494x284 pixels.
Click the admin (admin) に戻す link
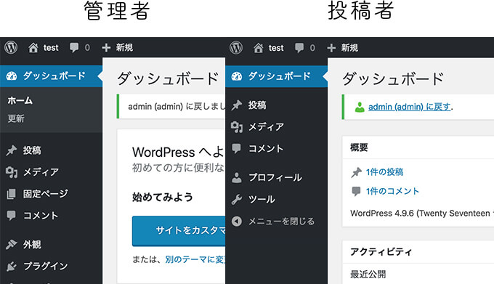410,107
